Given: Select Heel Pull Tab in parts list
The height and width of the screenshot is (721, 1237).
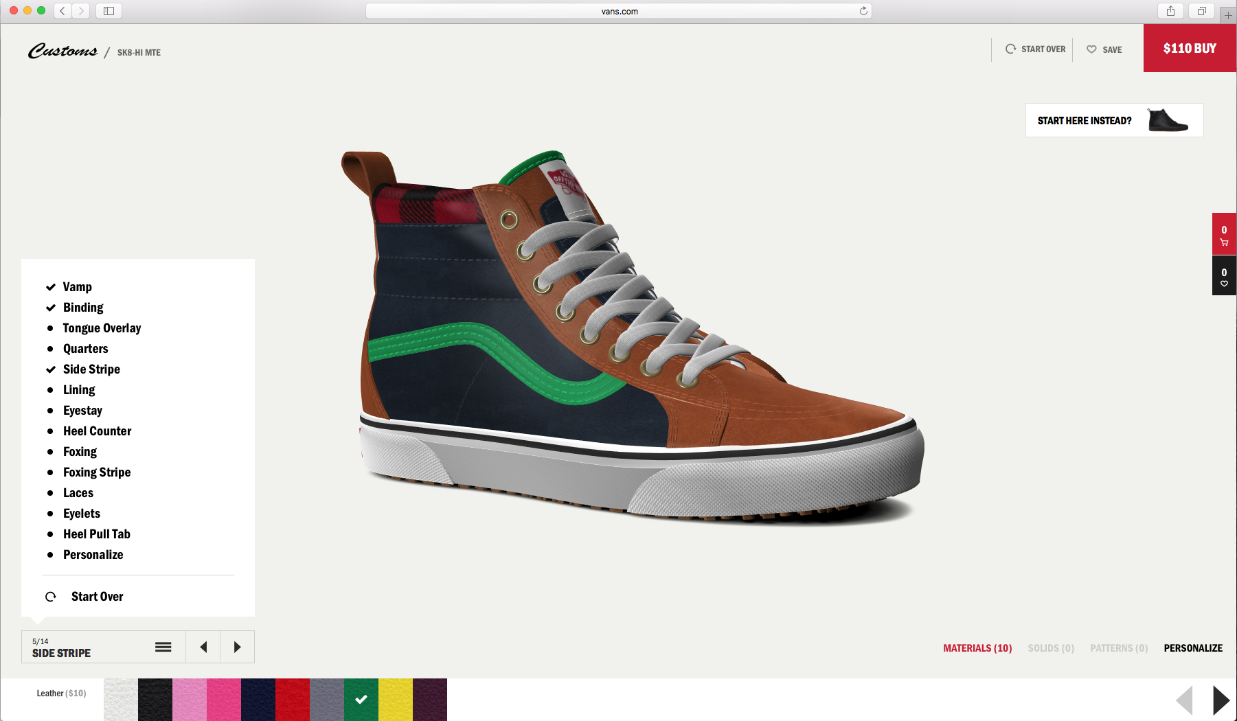Looking at the screenshot, I should coord(96,534).
